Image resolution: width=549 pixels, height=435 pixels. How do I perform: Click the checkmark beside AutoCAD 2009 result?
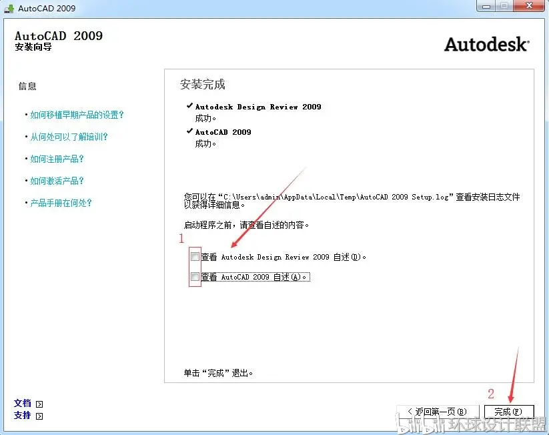click(x=189, y=131)
